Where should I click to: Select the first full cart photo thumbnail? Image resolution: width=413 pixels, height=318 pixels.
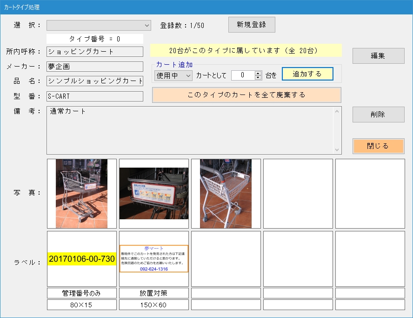(82, 194)
